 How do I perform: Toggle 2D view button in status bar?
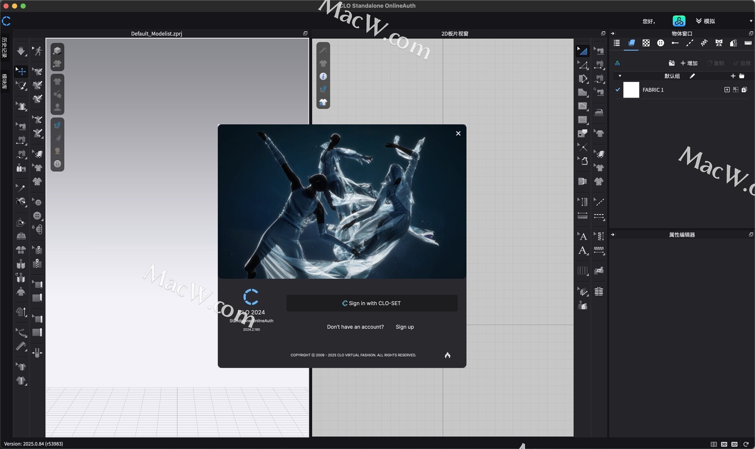pos(734,444)
